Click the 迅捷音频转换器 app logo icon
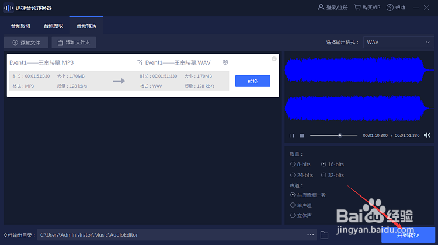Viewport: 438px width, 245px height. click(x=8, y=8)
